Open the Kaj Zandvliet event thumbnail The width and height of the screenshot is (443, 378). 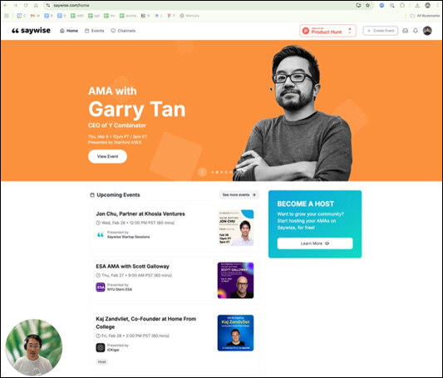235,333
